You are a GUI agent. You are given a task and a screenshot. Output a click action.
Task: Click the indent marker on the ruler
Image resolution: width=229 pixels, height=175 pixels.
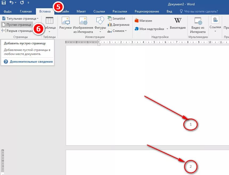[x=99, y=42]
